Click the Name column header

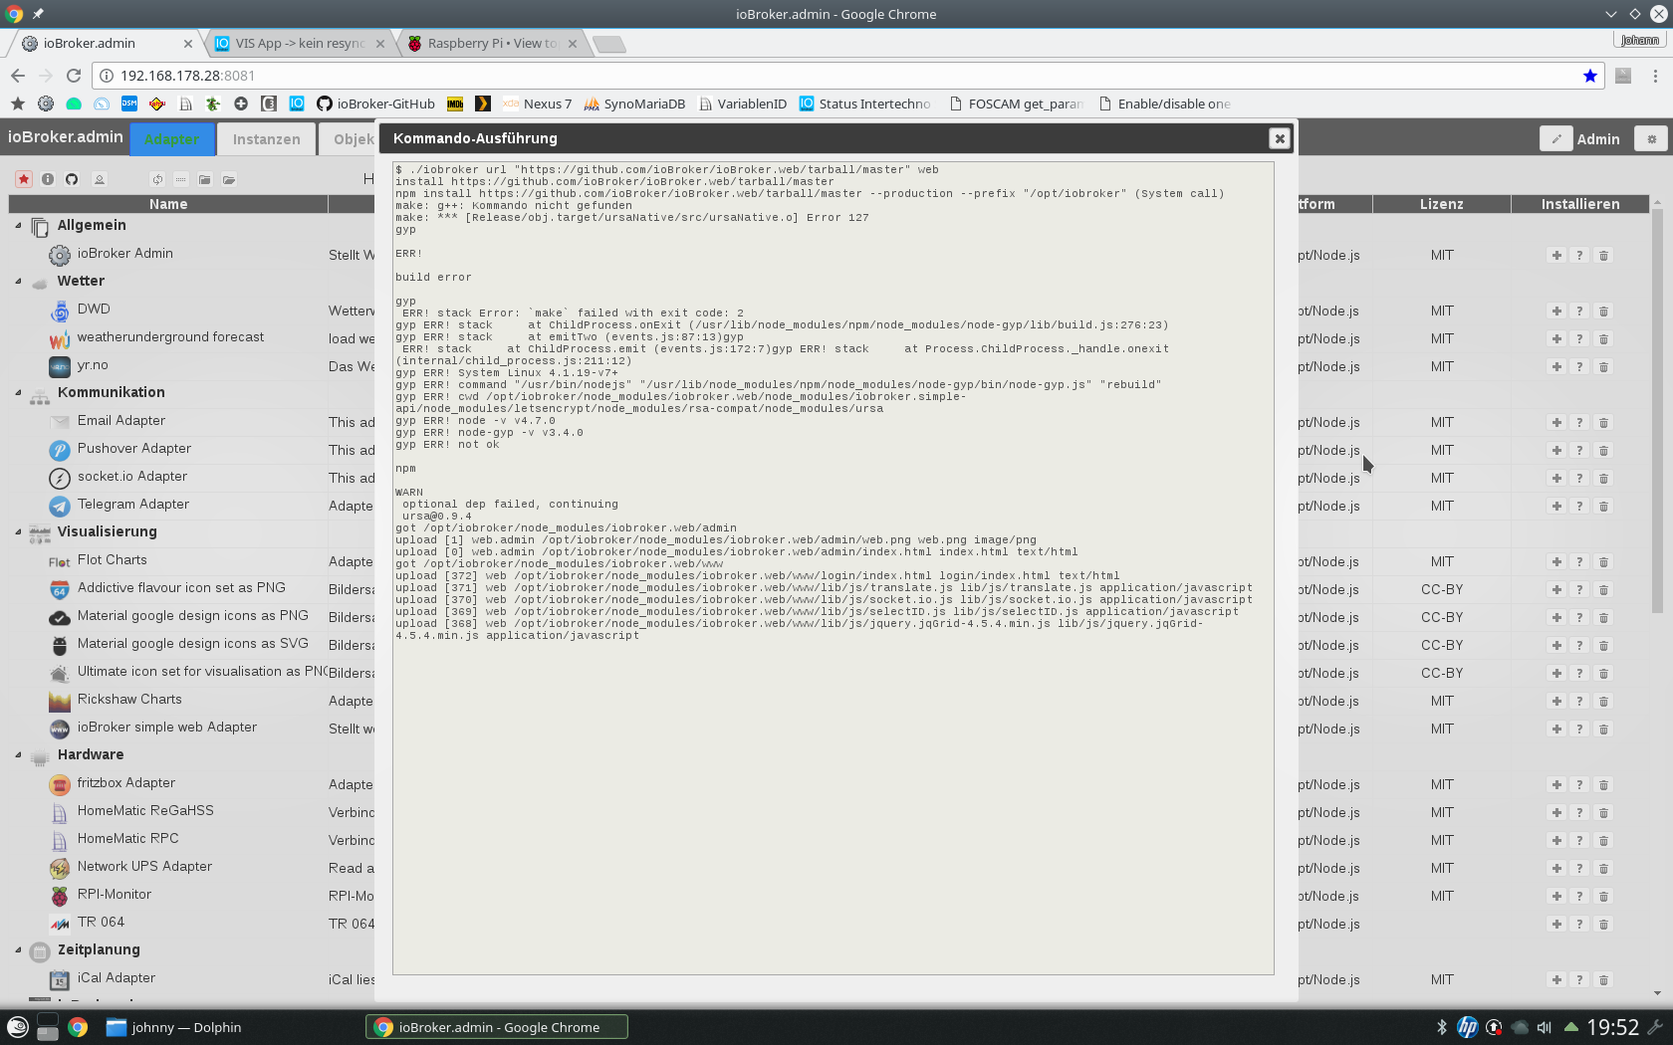tap(168, 204)
